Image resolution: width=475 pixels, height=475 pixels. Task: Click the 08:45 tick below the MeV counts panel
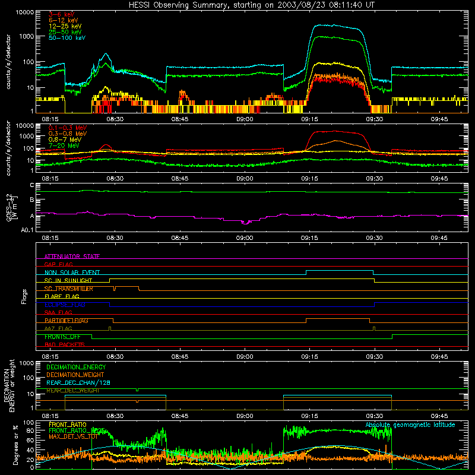(180, 179)
